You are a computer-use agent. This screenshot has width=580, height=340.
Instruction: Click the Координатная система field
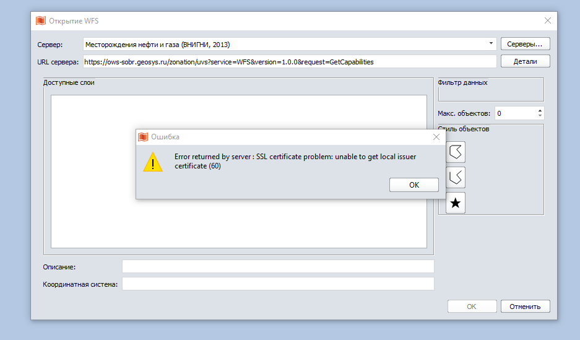[278, 284]
